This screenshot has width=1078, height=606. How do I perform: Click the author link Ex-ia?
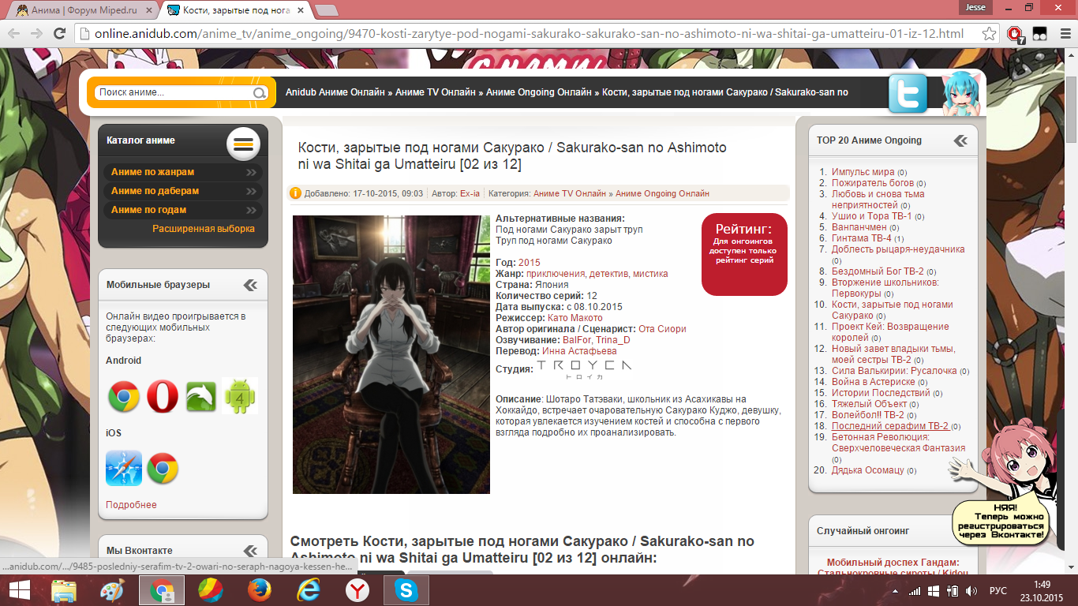[x=470, y=193]
